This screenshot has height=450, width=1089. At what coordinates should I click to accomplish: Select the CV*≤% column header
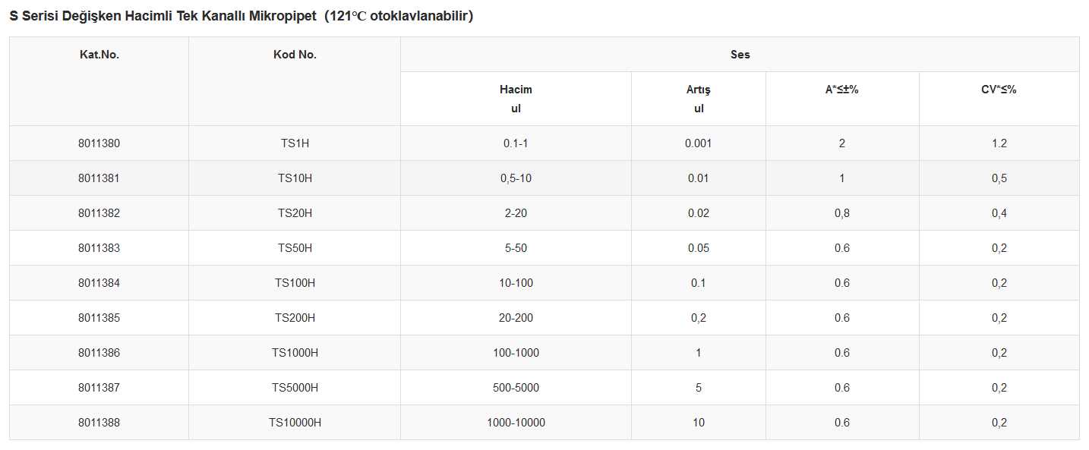point(999,99)
